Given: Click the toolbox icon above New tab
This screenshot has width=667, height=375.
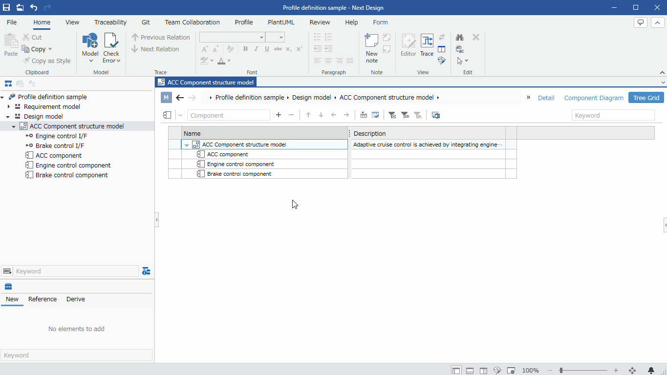Looking at the screenshot, I should pyautogui.click(x=8, y=287).
